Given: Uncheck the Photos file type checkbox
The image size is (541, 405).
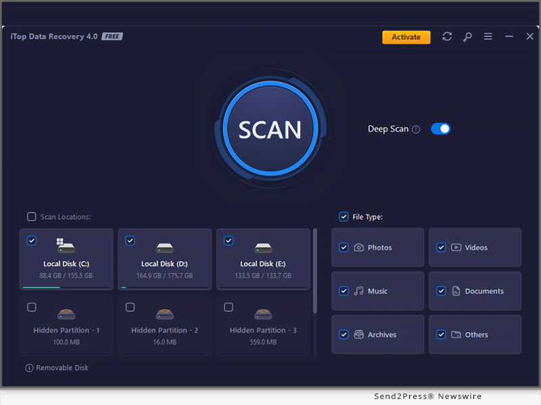Looking at the screenshot, I should [344, 248].
